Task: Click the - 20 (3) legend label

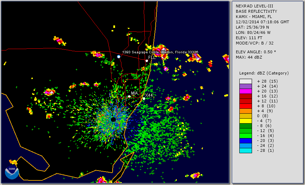Action: [265, 141]
